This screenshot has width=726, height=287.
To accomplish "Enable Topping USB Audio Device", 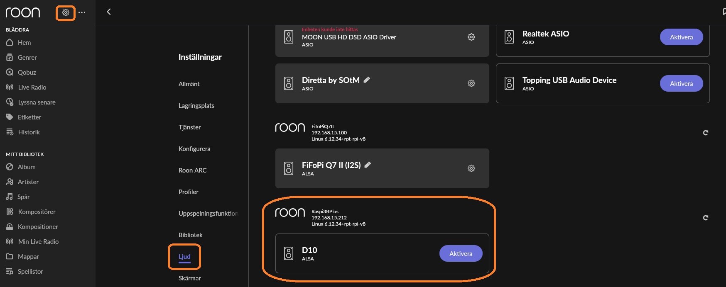I will (681, 83).
